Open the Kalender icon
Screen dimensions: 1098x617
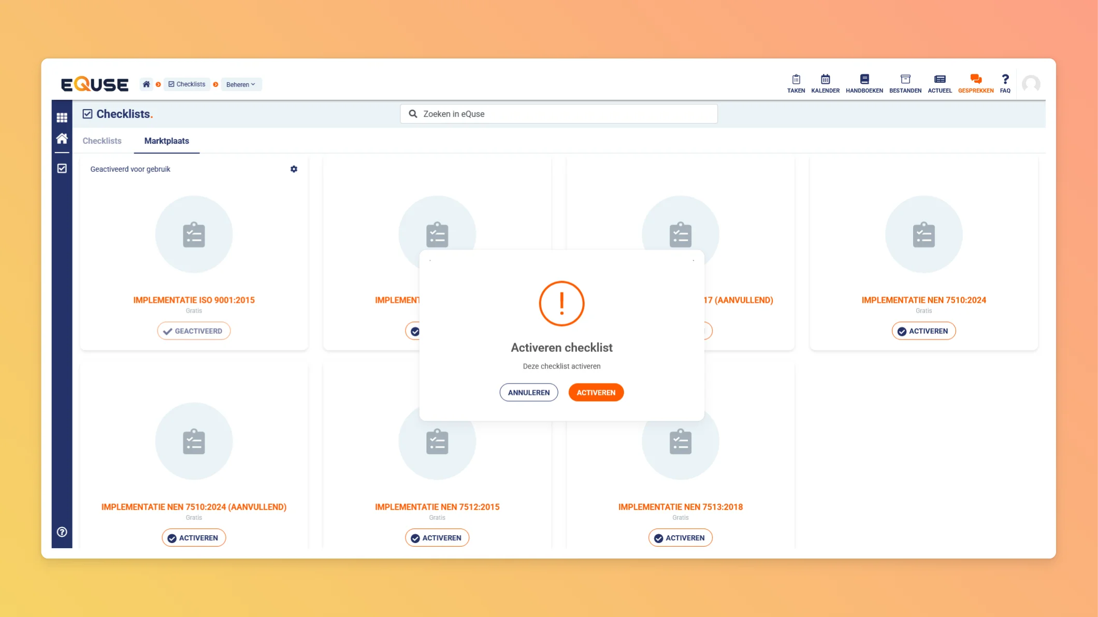pos(825,80)
